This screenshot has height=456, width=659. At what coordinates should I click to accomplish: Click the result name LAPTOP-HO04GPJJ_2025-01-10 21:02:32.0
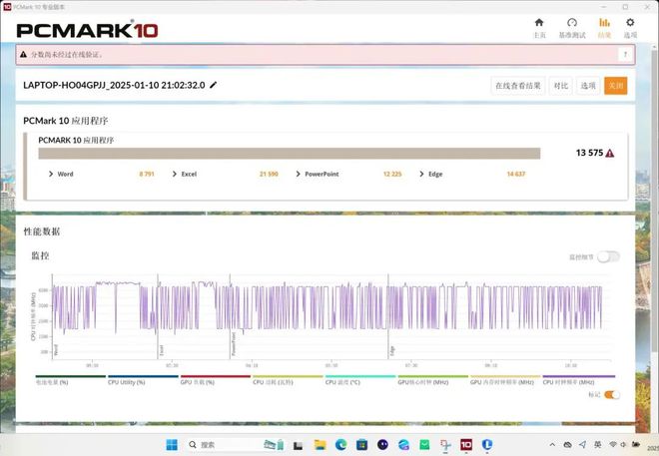click(x=114, y=85)
